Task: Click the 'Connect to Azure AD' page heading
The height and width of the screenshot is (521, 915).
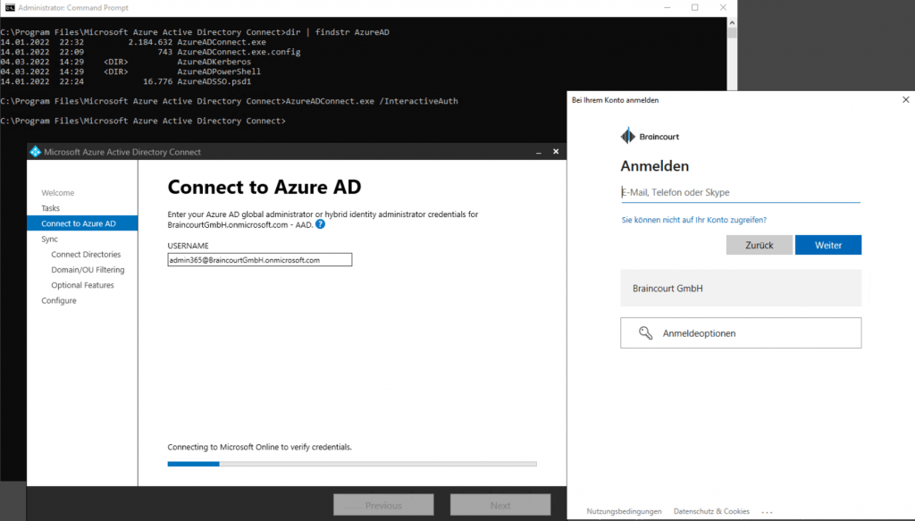Action: pos(264,187)
